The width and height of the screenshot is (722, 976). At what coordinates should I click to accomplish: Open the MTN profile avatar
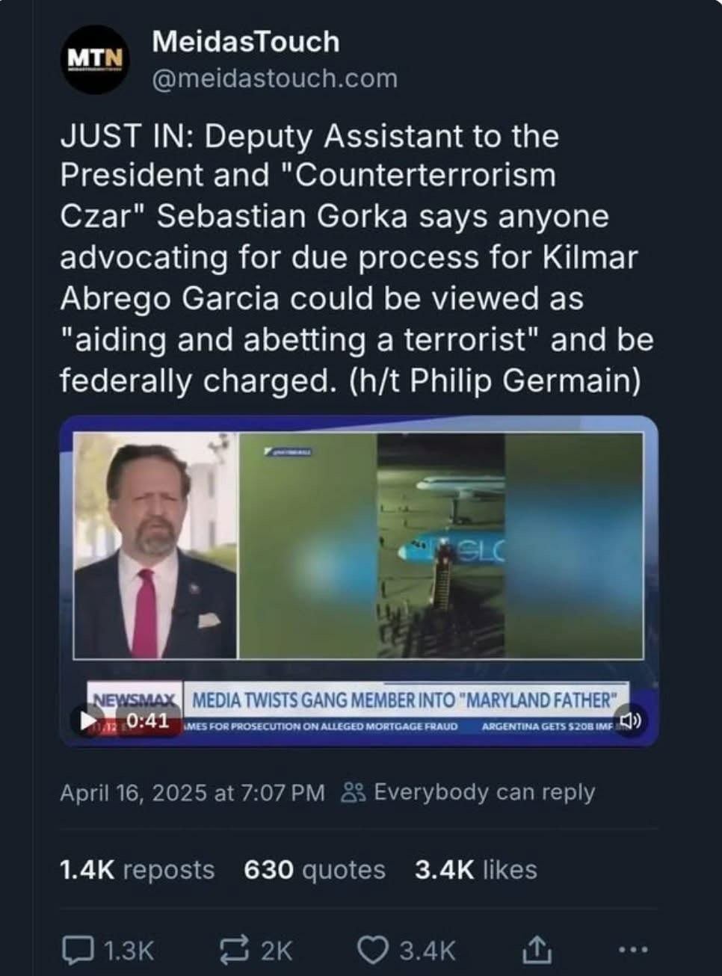point(94,59)
